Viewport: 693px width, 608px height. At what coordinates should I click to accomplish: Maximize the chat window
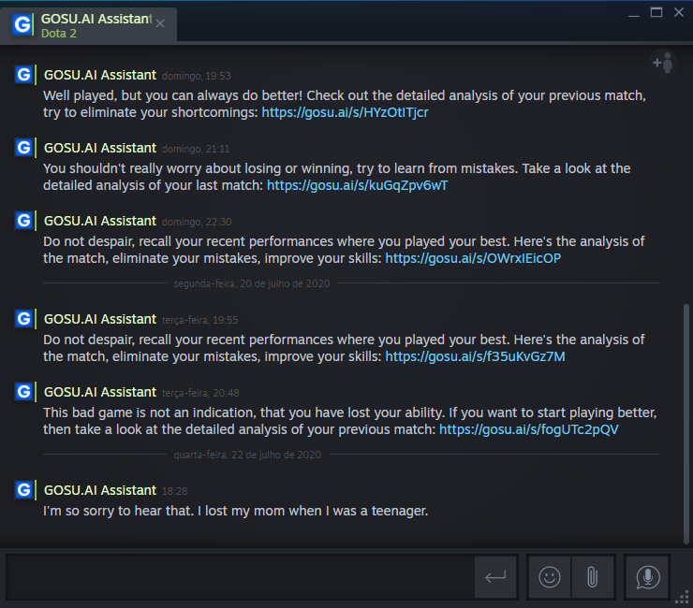[656, 12]
